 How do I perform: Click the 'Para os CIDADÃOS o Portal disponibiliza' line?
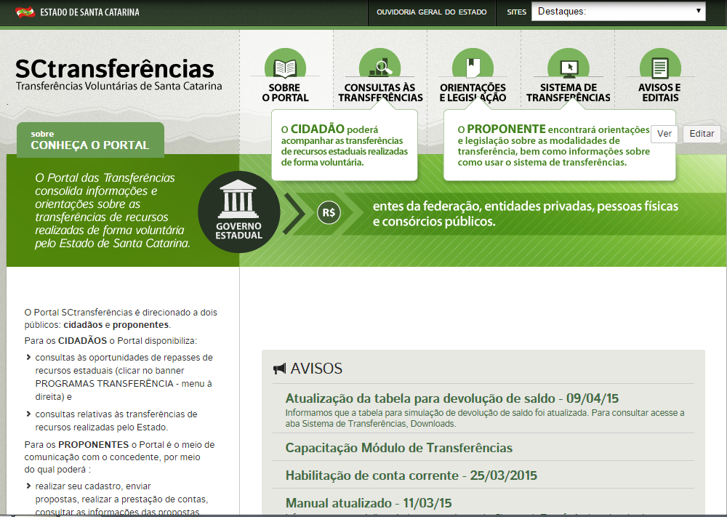coord(111,341)
